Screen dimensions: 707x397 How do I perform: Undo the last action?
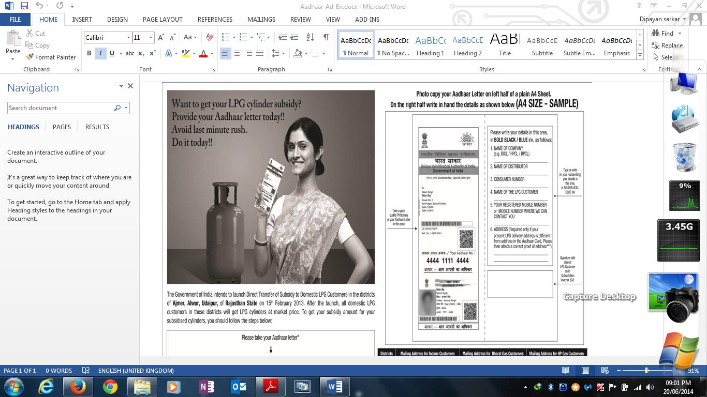(39, 6)
